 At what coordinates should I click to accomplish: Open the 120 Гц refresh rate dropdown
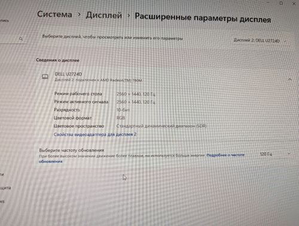pyautogui.click(x=275, y=154)
